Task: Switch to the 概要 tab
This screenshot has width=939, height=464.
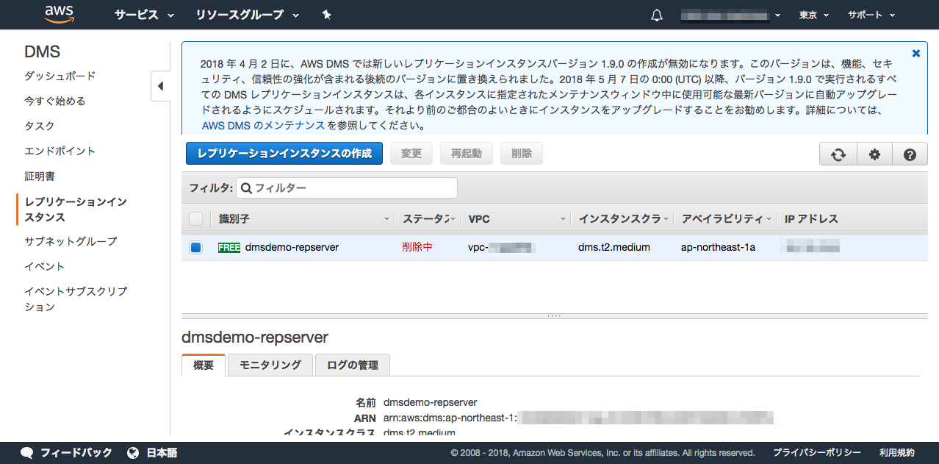Action: (204, 365)
